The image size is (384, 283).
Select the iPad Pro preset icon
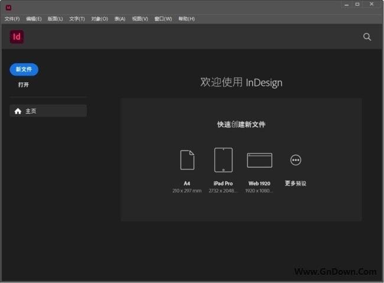tap(223, 160)
